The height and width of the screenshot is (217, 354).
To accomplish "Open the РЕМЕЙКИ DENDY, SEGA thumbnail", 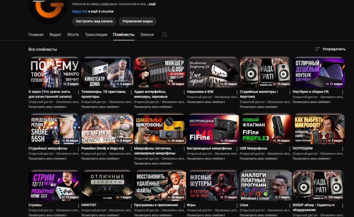I will click(x=107, y=129).
